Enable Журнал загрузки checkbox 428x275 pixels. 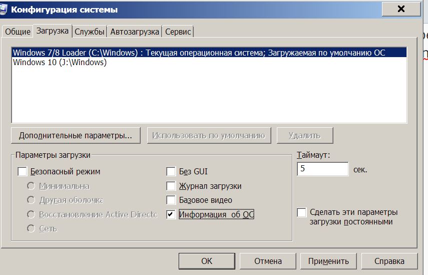pos(171,186)
